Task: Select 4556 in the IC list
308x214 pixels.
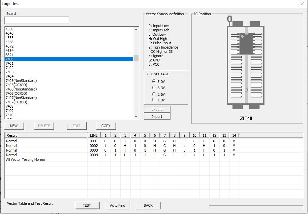Action: pos(69,42)
